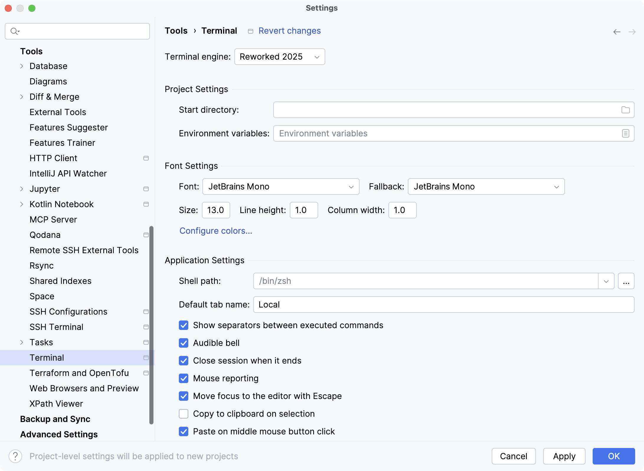Viewport: 644px width, 471px height.
Task: Expand the Diff & Merge tree item
Action: tap(22, 97)
